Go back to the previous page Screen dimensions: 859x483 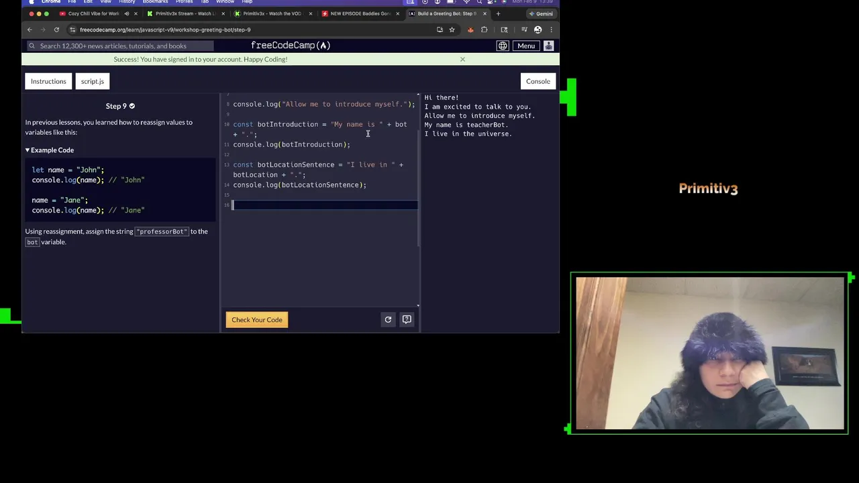pos(30,30)
